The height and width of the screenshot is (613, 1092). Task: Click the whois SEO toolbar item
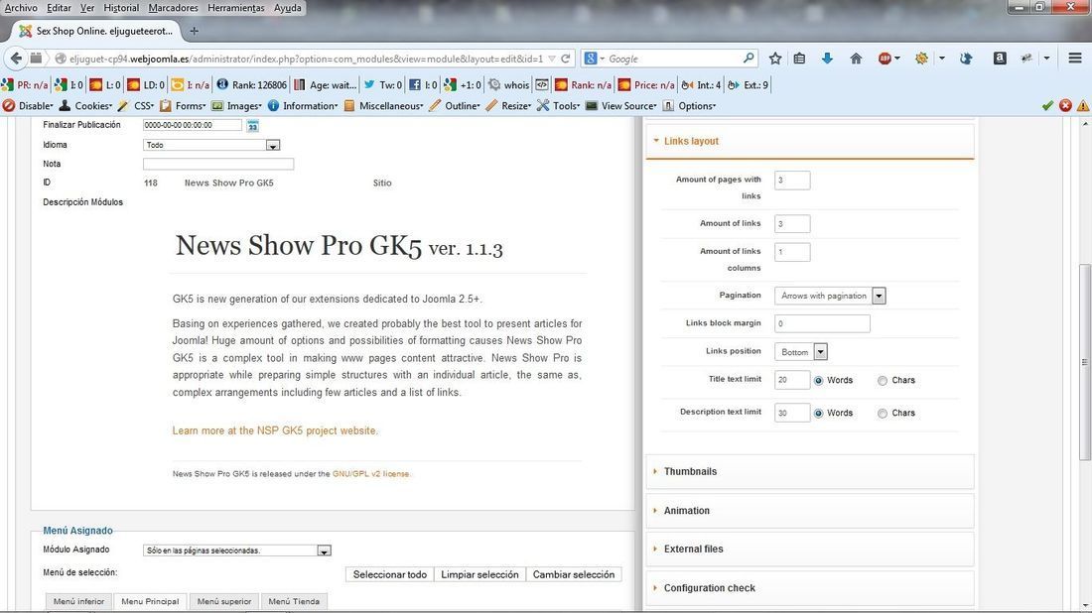(x=509, y=85)
